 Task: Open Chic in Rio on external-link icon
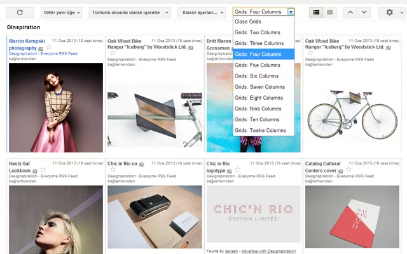coord(141,164)
